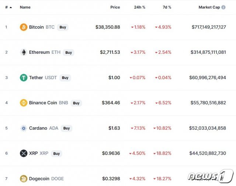
Task: Click the Cardano logo icon
Action: 24,128
